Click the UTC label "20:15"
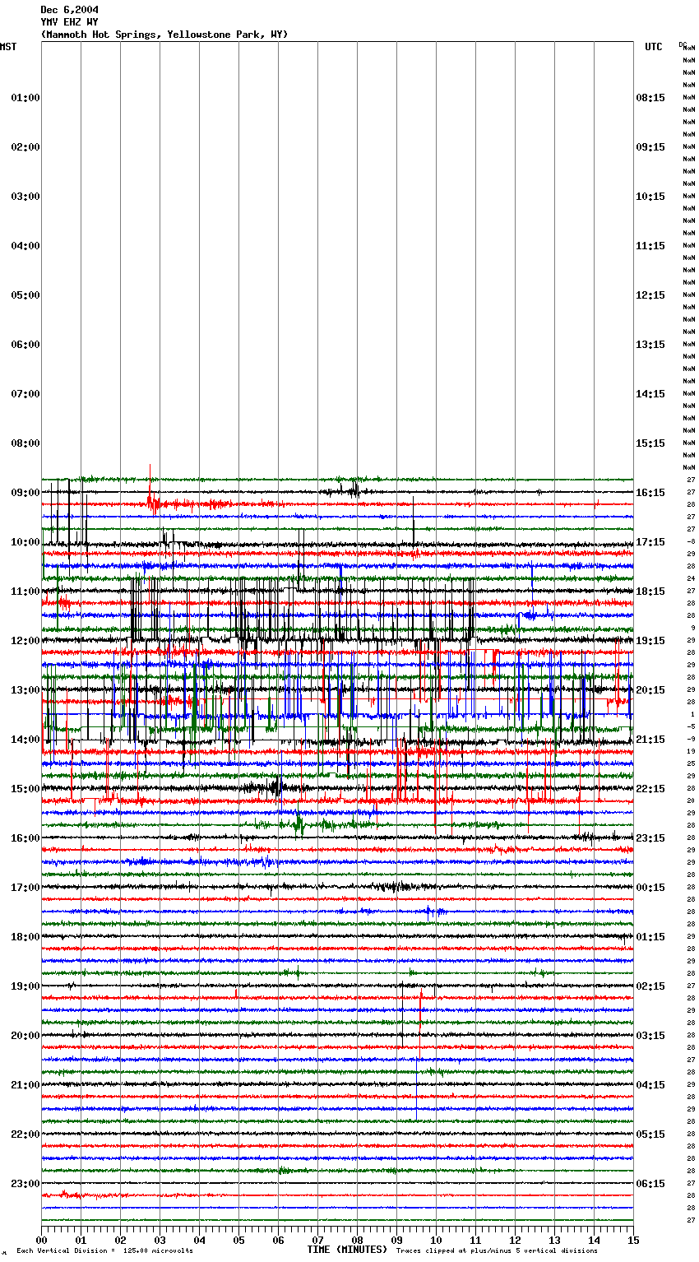Image resolution: width=699 pixels, height=1262 pixels. (x=650, y=690)
